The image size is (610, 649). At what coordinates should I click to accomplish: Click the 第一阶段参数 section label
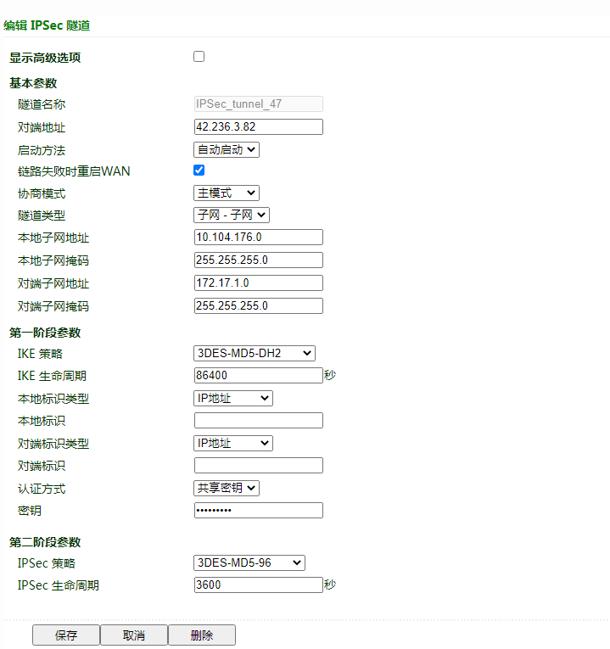pos(45,333)
